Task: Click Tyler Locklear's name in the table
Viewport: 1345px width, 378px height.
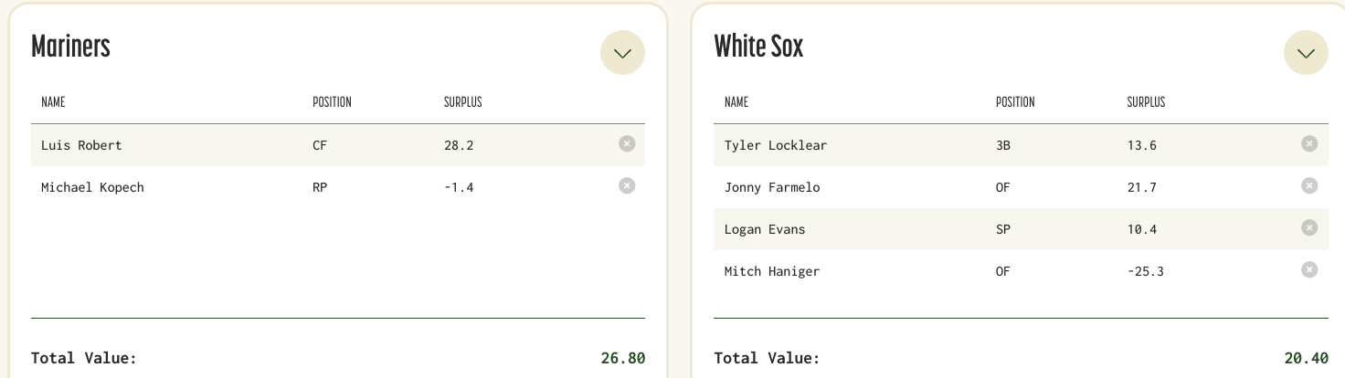Action: [776, 145]
